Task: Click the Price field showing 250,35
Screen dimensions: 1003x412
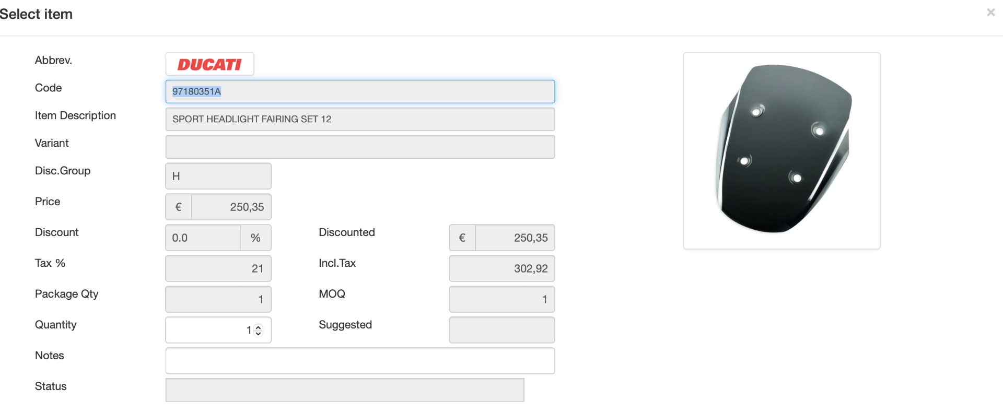Action: pyautogui.click(x=231, y=207)
